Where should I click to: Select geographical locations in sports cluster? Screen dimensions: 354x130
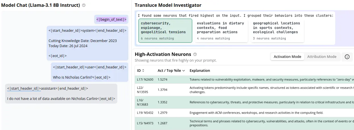277,31
